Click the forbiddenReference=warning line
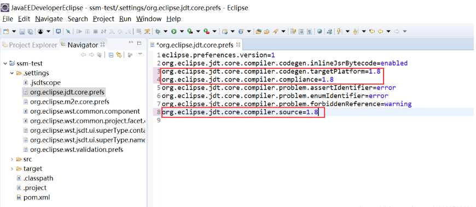Screen dimensions: 476x207 point(287,104)
